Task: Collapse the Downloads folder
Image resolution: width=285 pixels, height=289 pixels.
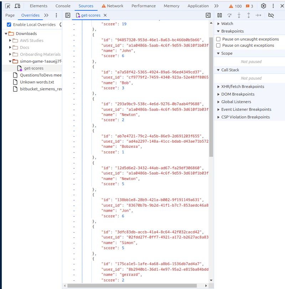Action: (6, 34)
